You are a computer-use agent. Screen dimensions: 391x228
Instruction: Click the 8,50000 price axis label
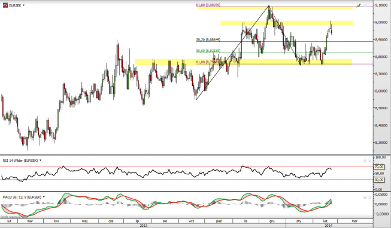(x=381, y=108)
